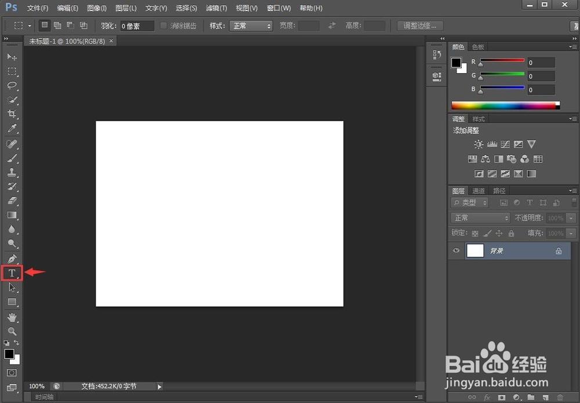Reset default foreground and background colors
This screenshot has width=580, height=403.
click(x=6, y=343)
